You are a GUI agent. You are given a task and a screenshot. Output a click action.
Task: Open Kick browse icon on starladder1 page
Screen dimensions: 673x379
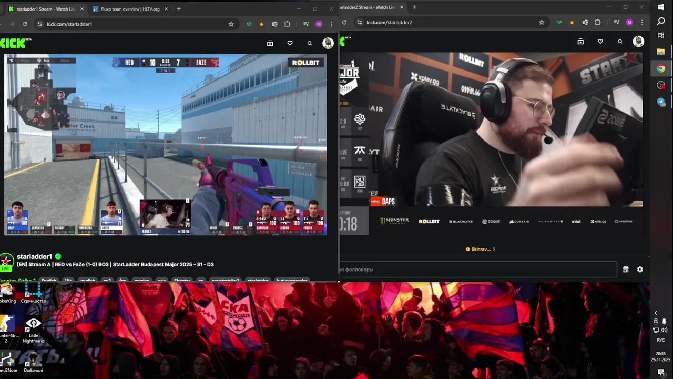(270, 43)
